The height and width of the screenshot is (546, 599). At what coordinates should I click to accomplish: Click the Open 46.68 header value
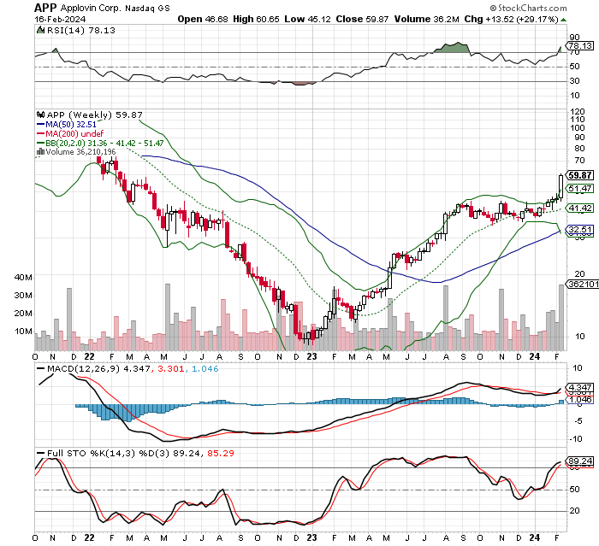point(203,19)
